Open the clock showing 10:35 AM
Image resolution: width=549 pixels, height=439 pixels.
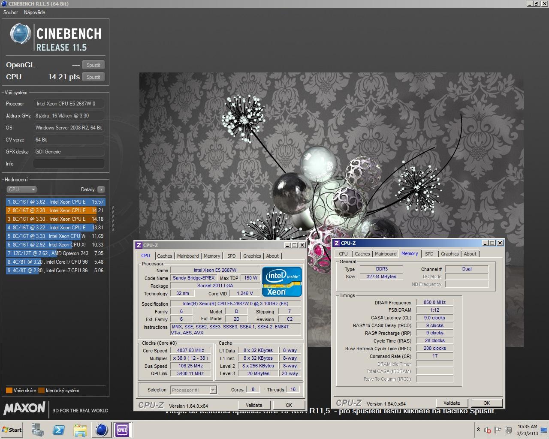pos(527,430)
